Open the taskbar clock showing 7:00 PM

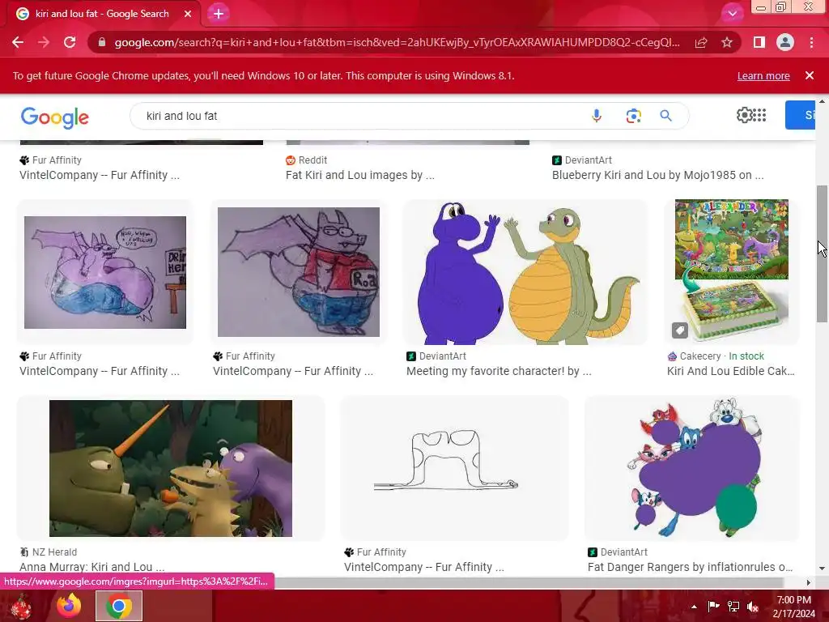tap(794, 607)
